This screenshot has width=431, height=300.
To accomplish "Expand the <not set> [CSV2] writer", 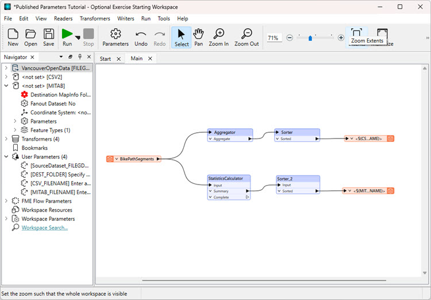I will 6,76.
